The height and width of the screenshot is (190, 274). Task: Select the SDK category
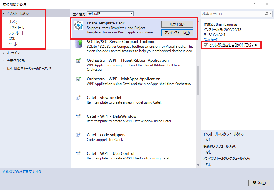(12, 39)
